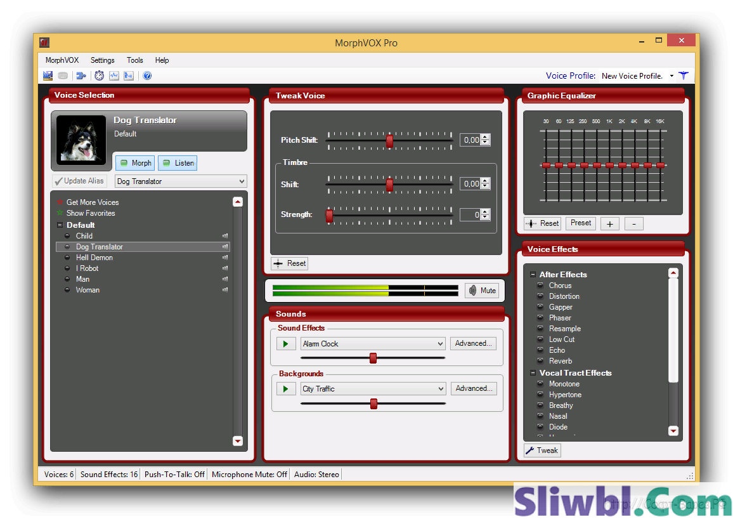This screenshot has height=519, width=733.
Task: Click the Get More Voices link
Action: point(92,202)
